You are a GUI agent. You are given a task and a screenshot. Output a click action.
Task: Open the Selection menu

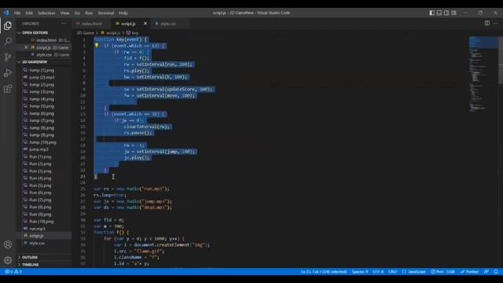46,13
